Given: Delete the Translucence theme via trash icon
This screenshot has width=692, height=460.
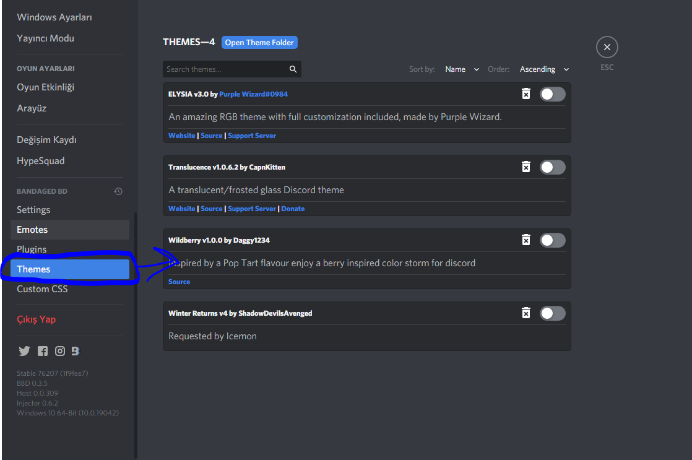Looking at the screenshot, I should pyautogui.click(x=525, y=167).
